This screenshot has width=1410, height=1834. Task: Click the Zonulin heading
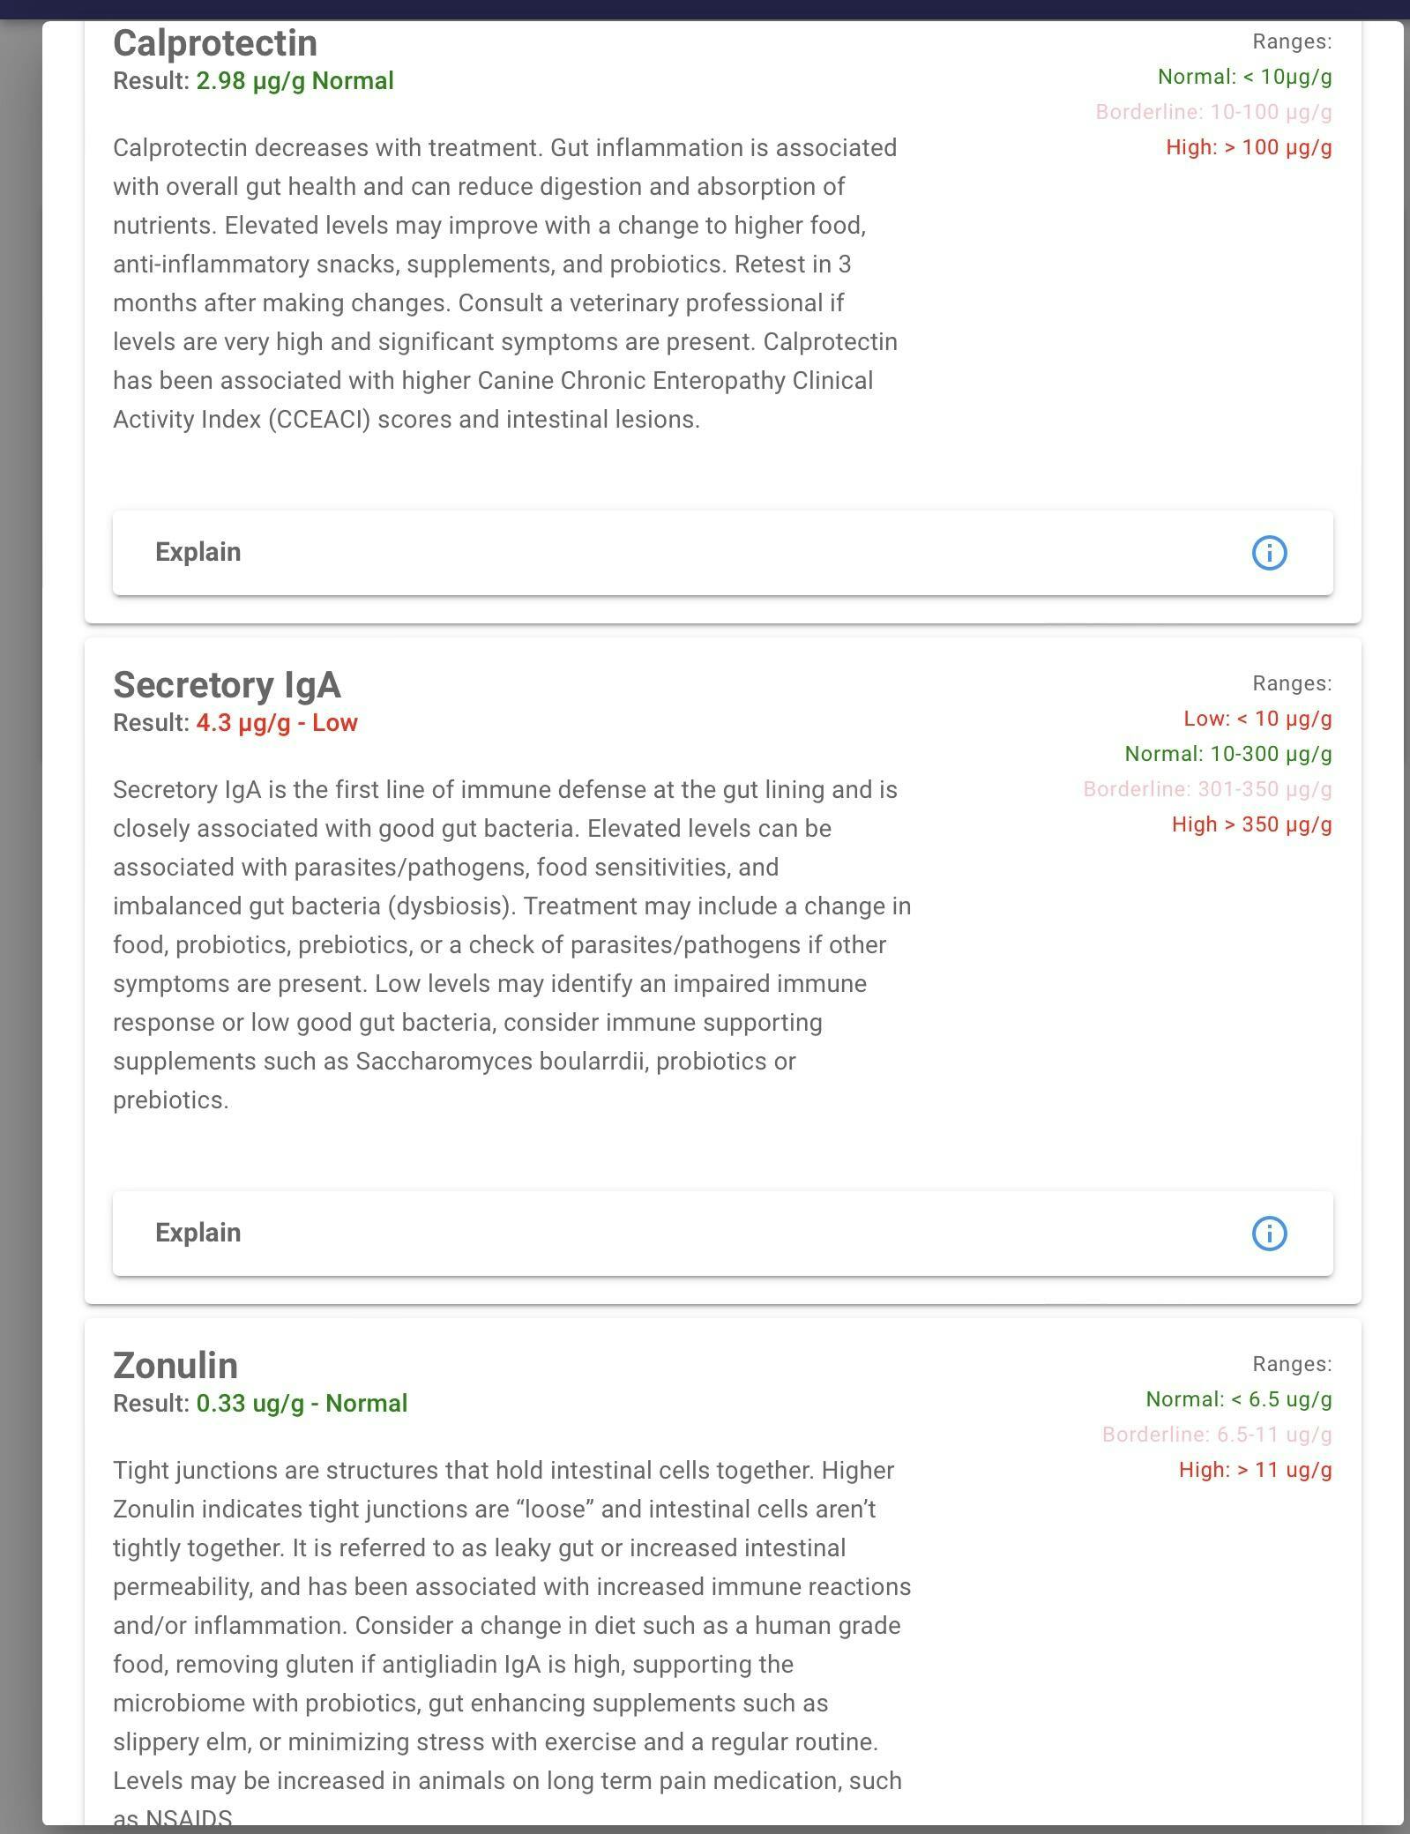(x=175, y=1366)
